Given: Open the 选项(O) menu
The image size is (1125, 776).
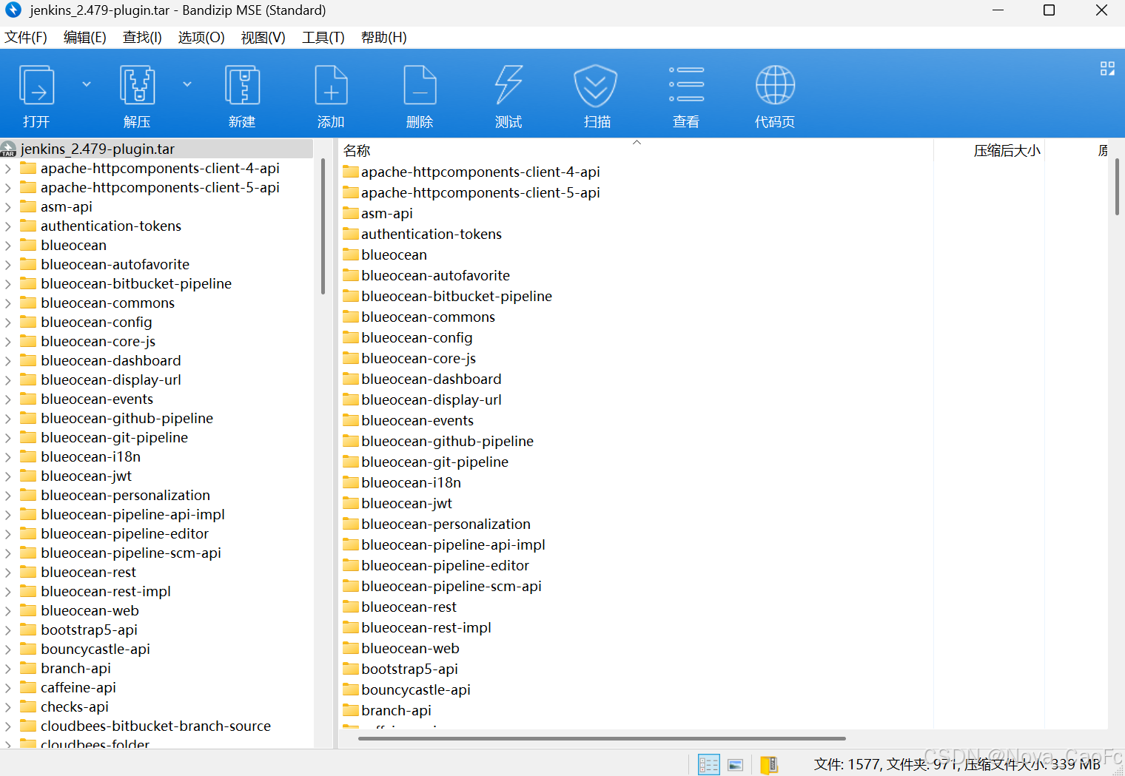Looking at the screenshot, I should coord(201,38).
